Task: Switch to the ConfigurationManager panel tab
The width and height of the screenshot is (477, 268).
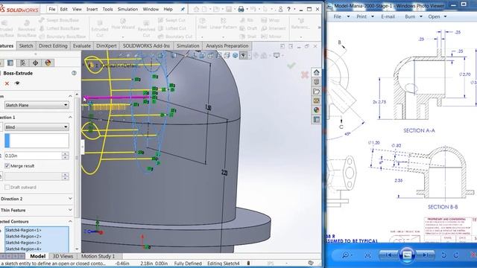Action: (23, 63)
